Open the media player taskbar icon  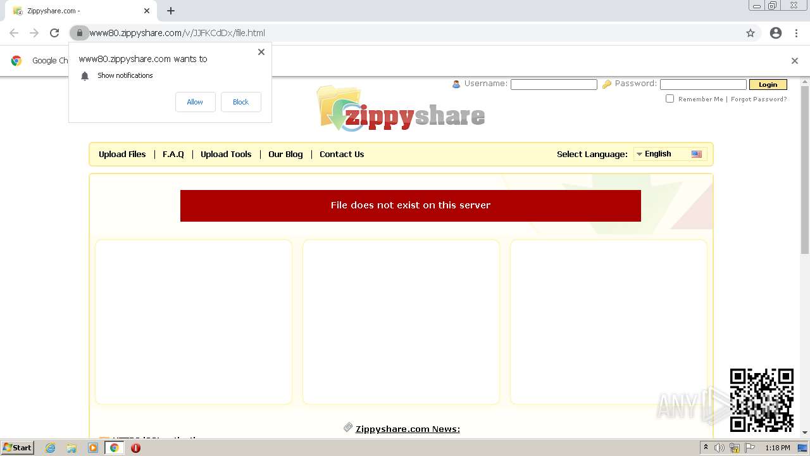(93, 448)
